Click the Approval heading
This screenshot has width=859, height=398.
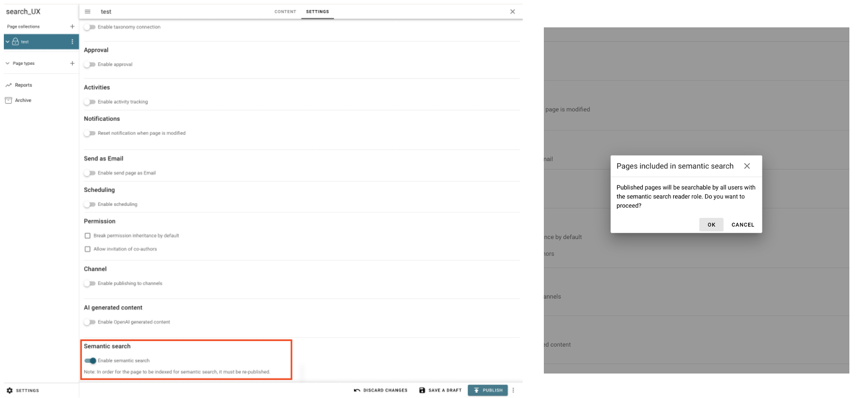point(96,50)
